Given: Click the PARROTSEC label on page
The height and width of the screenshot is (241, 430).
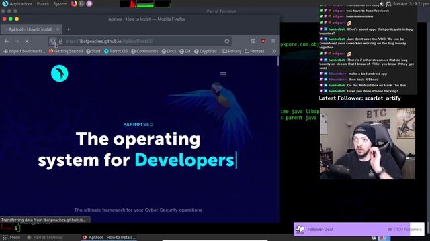Looking at the screenshot, I should click(138, 125).
